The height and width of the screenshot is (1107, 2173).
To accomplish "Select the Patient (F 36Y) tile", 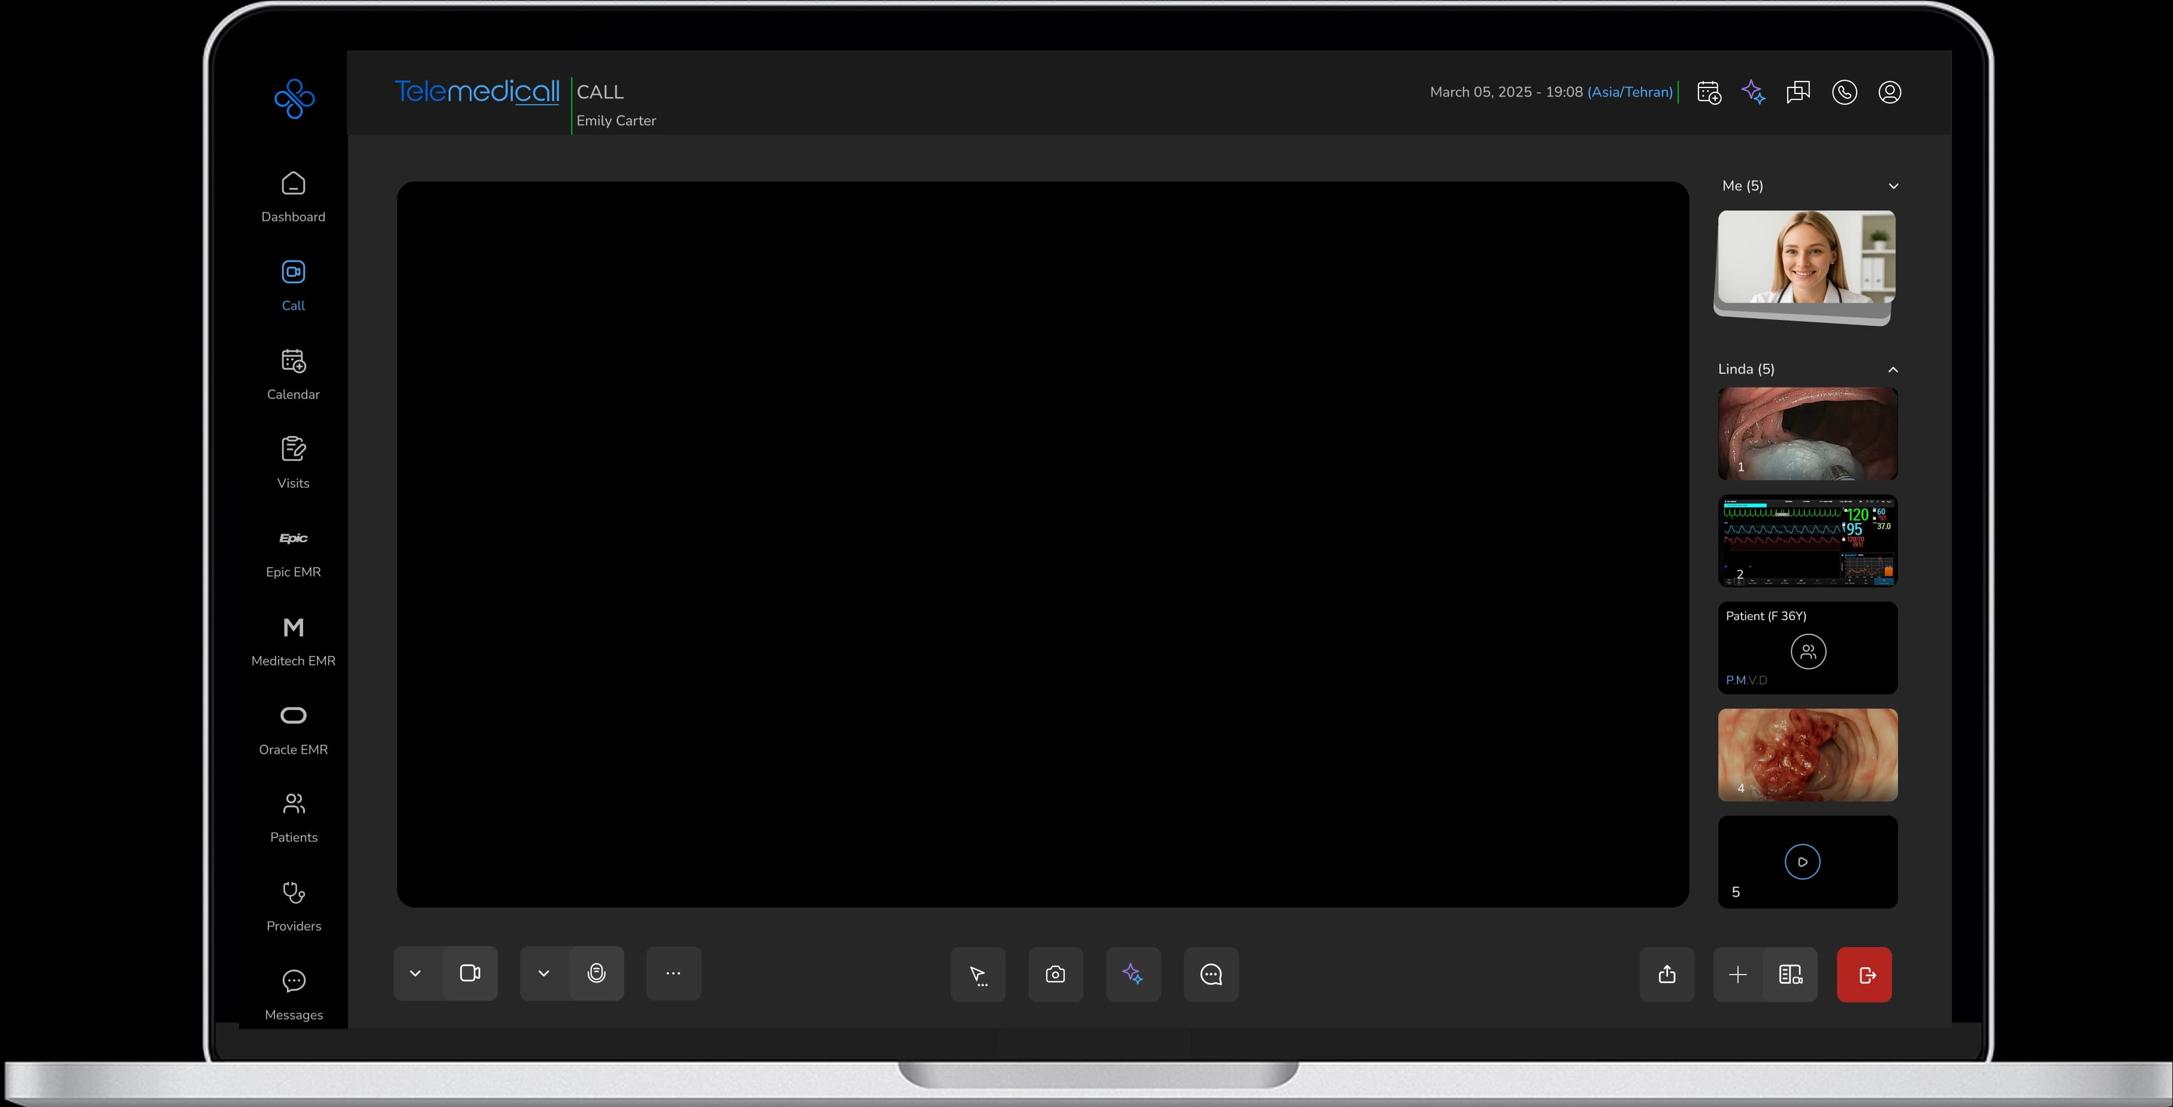I will 1808,648.
